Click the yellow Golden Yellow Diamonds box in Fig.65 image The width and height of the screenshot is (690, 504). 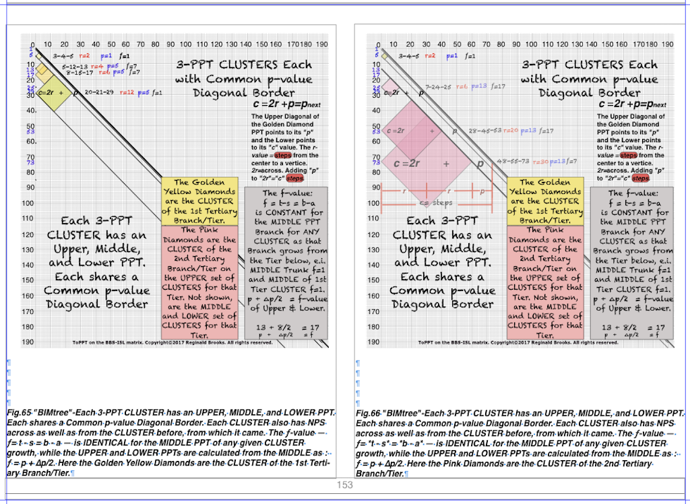(x=199, y=201)
